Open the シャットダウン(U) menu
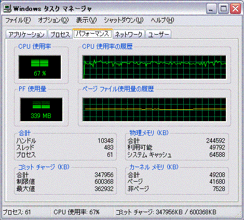 pyautogui.click(x=124, y=20)
